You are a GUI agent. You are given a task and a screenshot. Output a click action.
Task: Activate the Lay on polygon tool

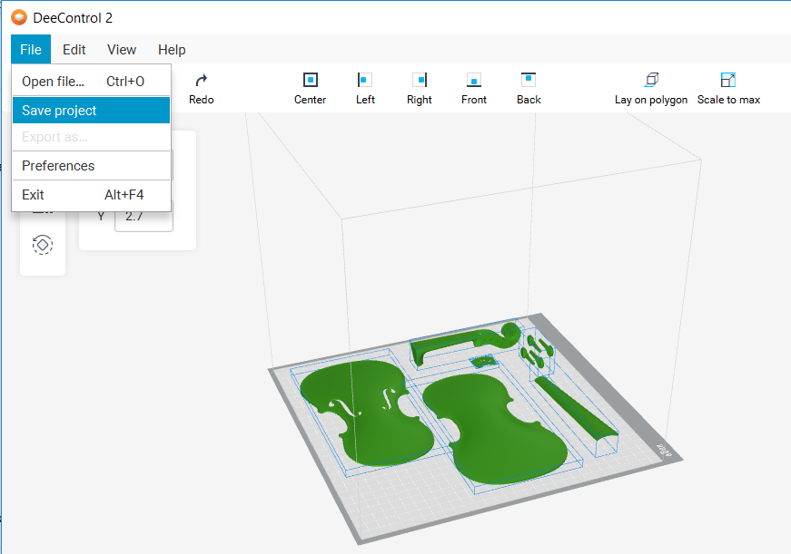point(650,81)
